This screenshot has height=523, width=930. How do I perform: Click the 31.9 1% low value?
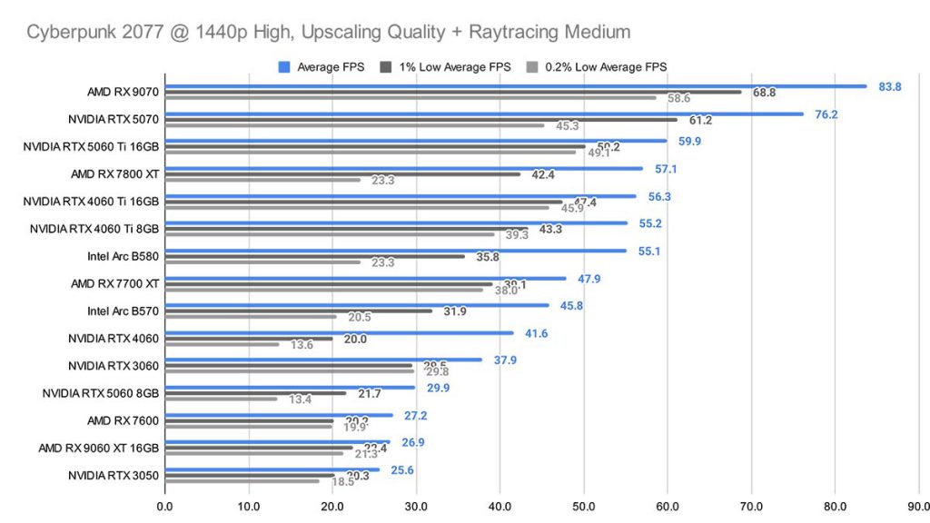(x=455, y=311)
